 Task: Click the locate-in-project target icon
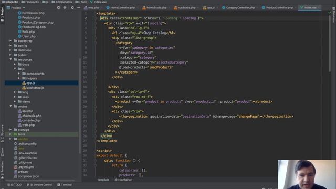click(58, 8)
